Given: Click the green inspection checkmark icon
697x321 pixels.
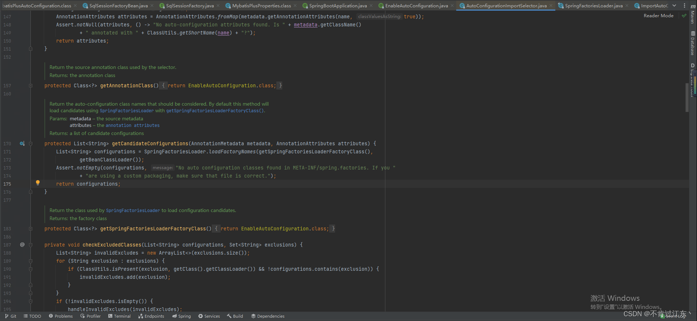Looking at the screenshot, I should click(684, 16).
